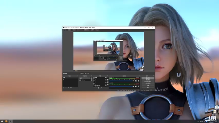Toggle lock on the 显示器采集 source
The width and height of the screenshot is (219, 123).
click(108, 86)
